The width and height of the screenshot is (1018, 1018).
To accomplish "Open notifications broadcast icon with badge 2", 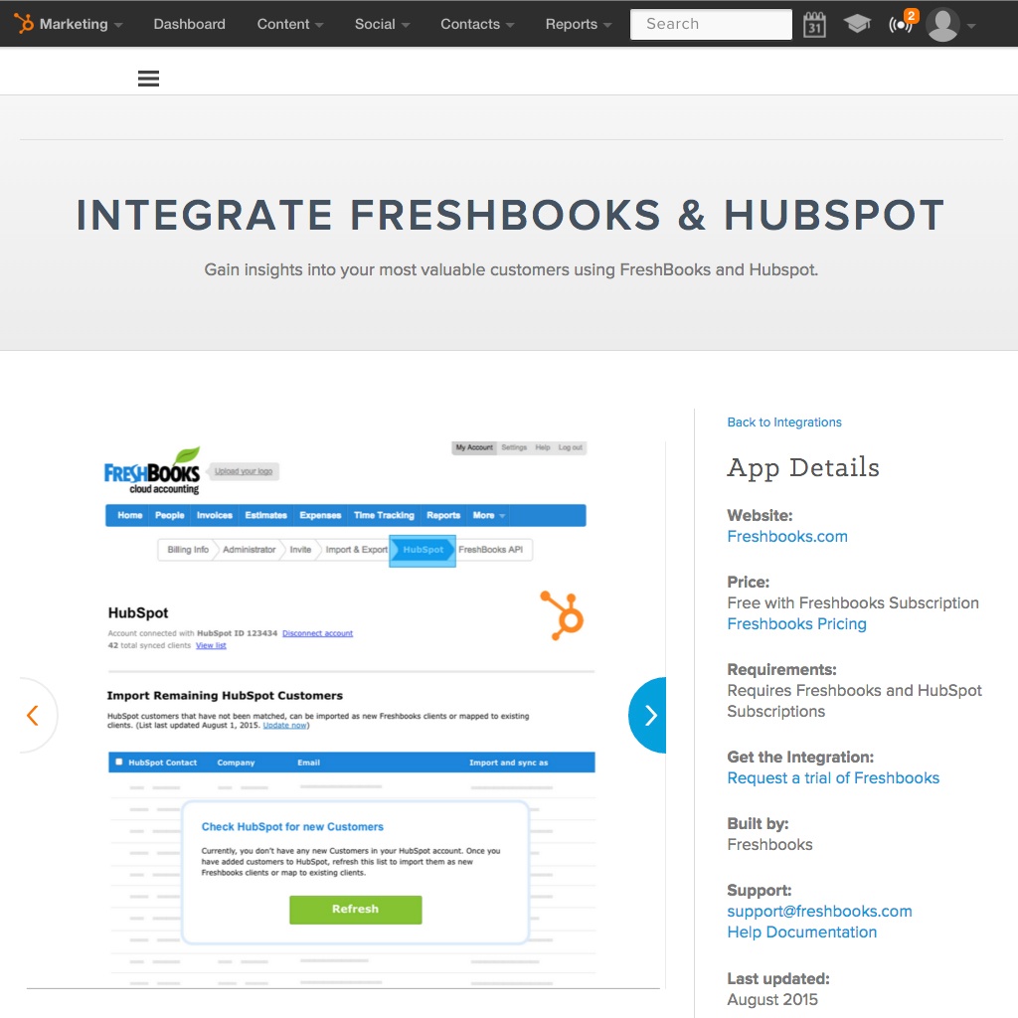I will pyautogui.click(x=903, y=24).
